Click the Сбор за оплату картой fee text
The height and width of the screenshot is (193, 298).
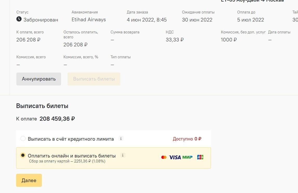(67, 161)
